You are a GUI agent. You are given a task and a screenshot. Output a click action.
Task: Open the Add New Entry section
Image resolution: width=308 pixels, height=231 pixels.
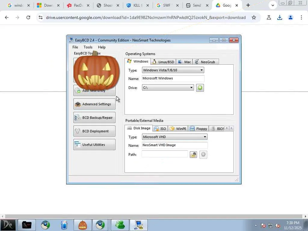click(94, 91)
